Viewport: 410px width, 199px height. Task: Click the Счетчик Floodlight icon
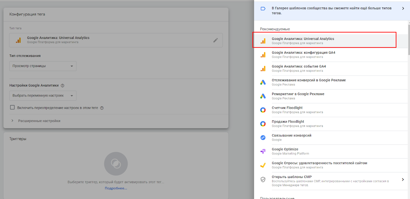click(x=263, y=110)
